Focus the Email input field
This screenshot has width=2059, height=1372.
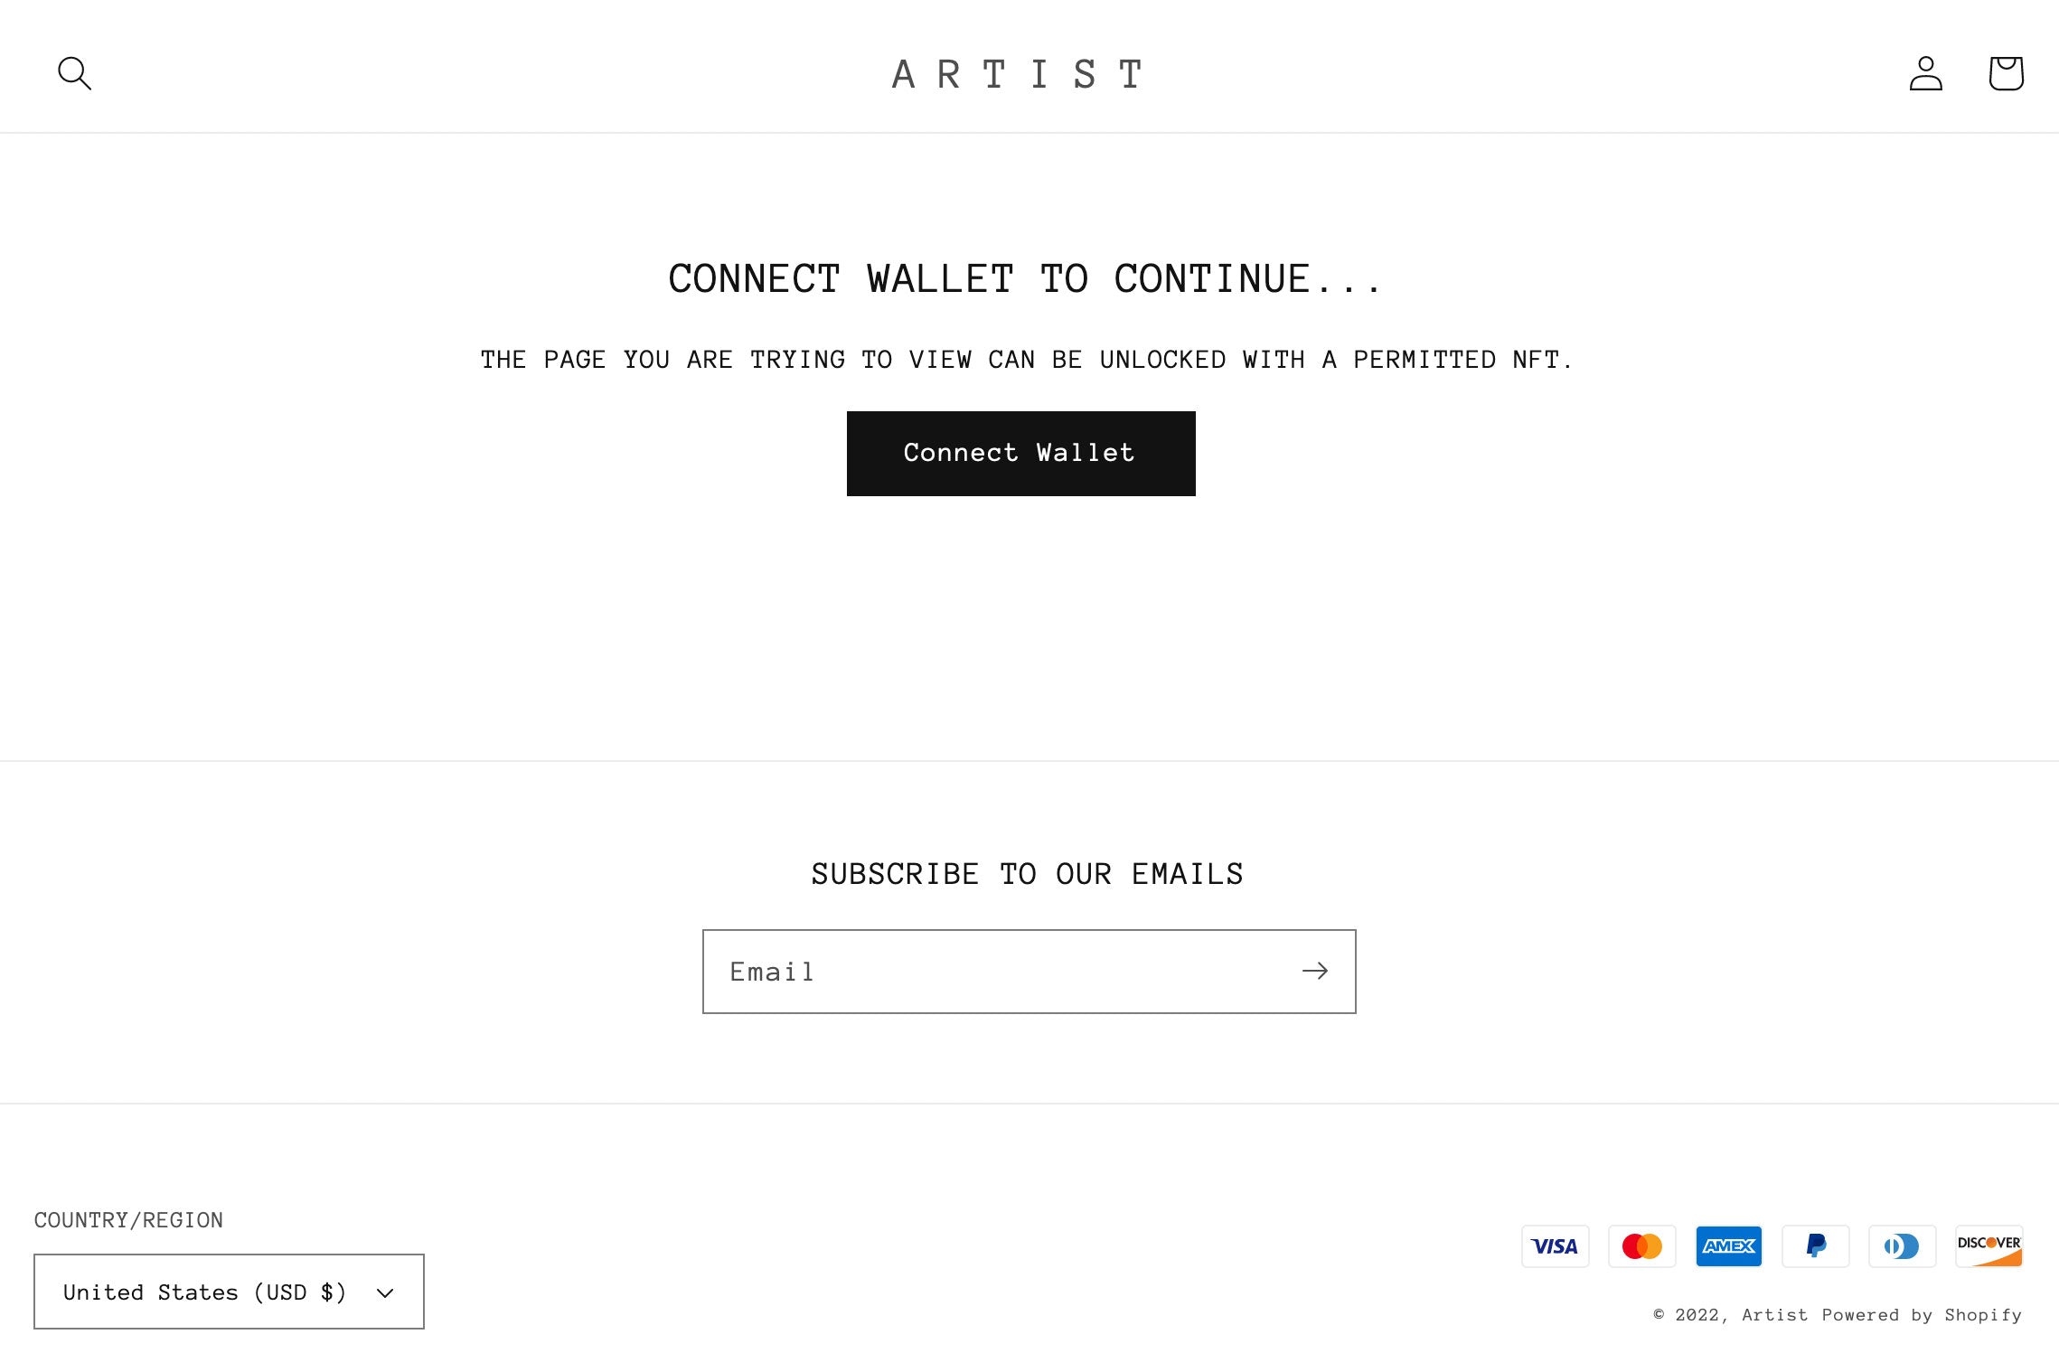pyautogui.click(x=994, y=972)
